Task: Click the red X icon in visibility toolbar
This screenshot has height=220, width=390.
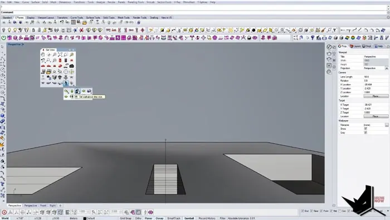Action: pyautogui.click(x=81, y=30)
